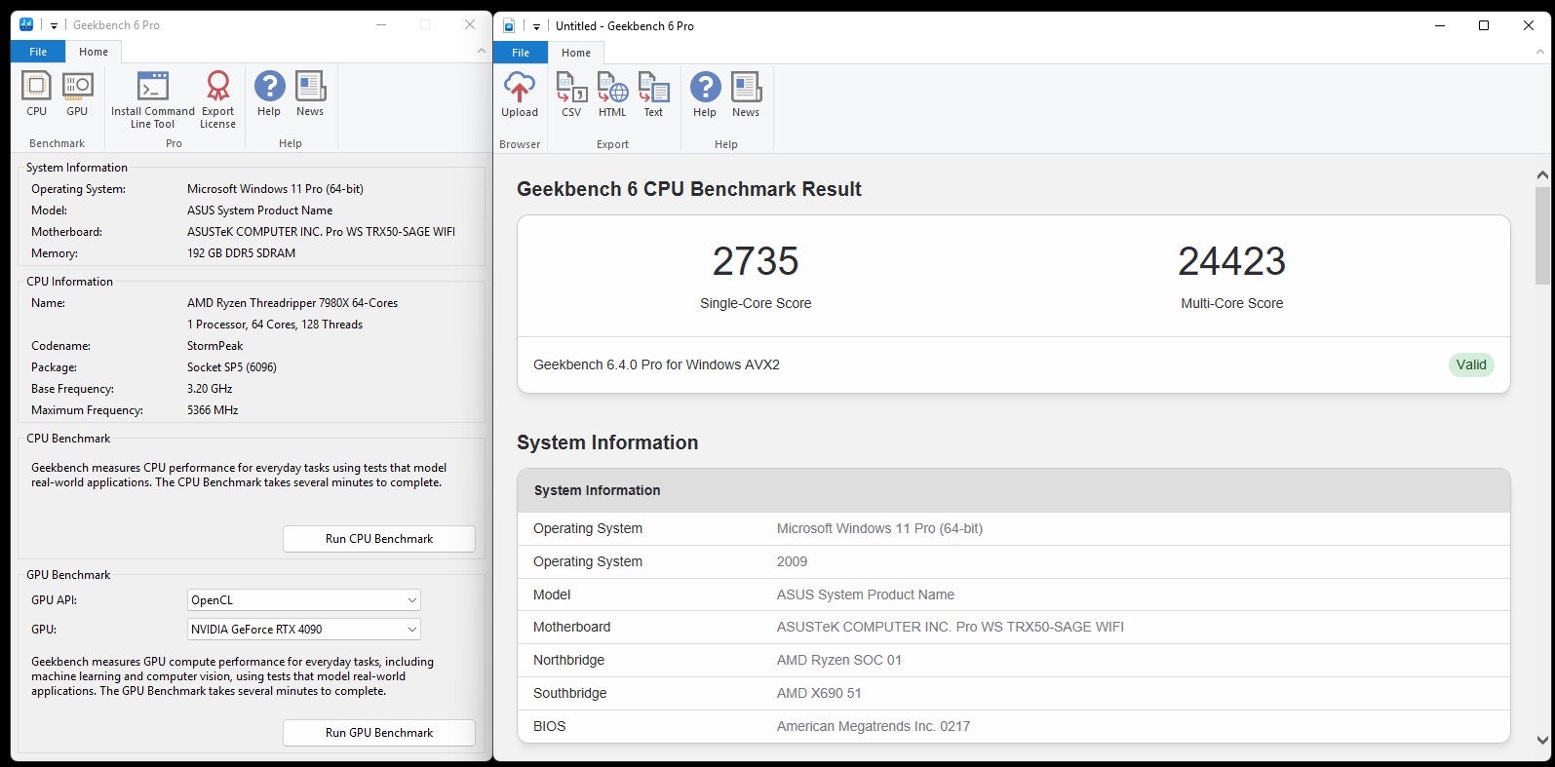This screenshot has height=767, width=1555.
Task: Click the Export License icon
Action: (x=217, y=98)
